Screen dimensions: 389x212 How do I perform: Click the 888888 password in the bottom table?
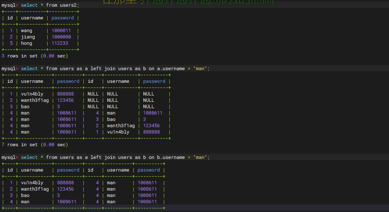(65, 183)
